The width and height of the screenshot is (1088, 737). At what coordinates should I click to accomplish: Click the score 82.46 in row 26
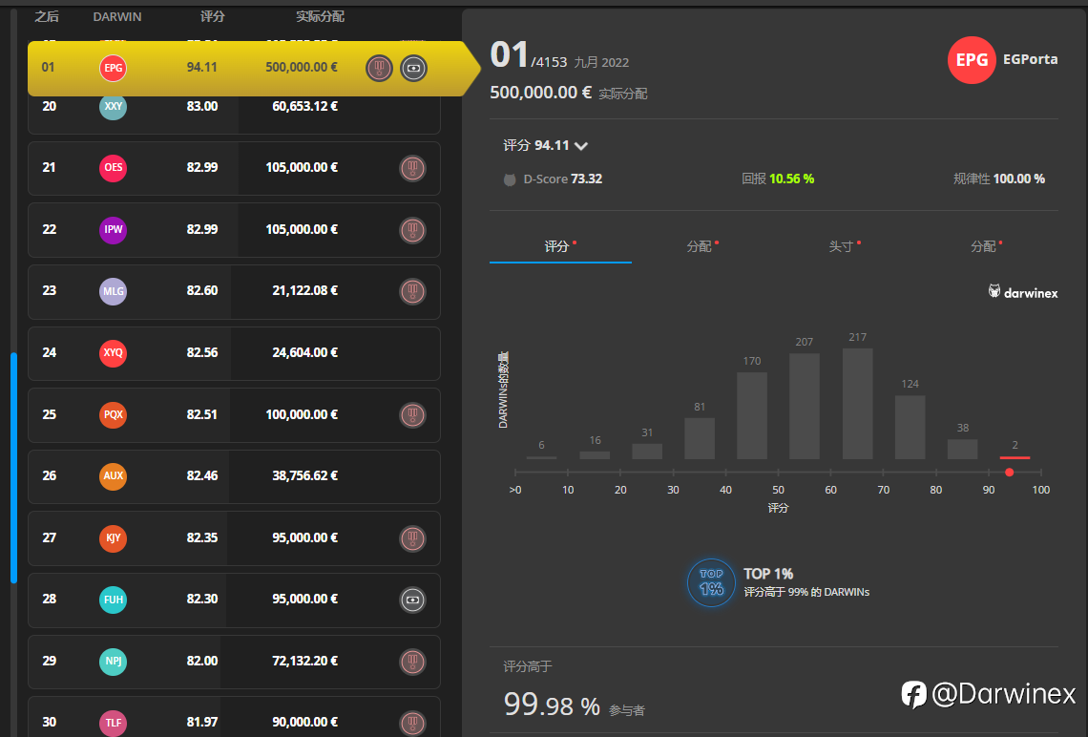(x=202, y=476)
